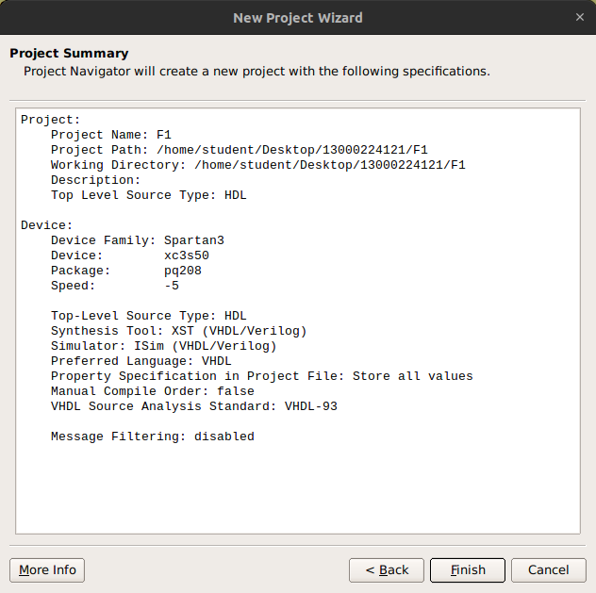
Task: Click the Message Filtering: disabled line
Action: click(152, 437)
